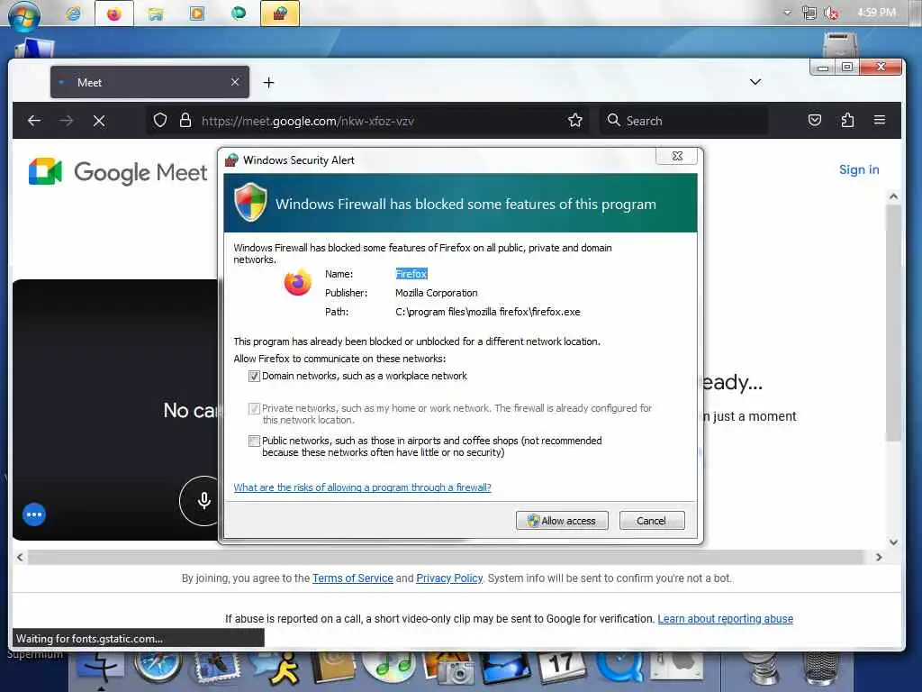Click the muted volume tray icon
Viewport: 922px width, 692px height.
[831, 13]
